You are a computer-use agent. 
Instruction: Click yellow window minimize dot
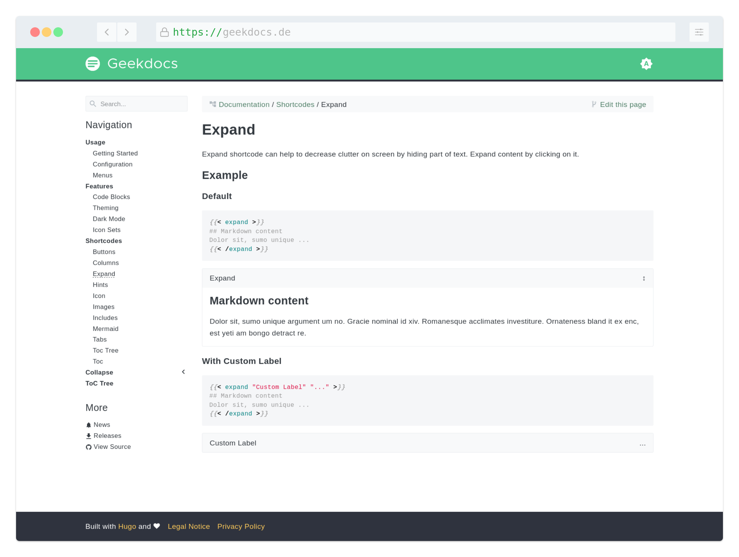pyautogui.click(x=47, y=32)
